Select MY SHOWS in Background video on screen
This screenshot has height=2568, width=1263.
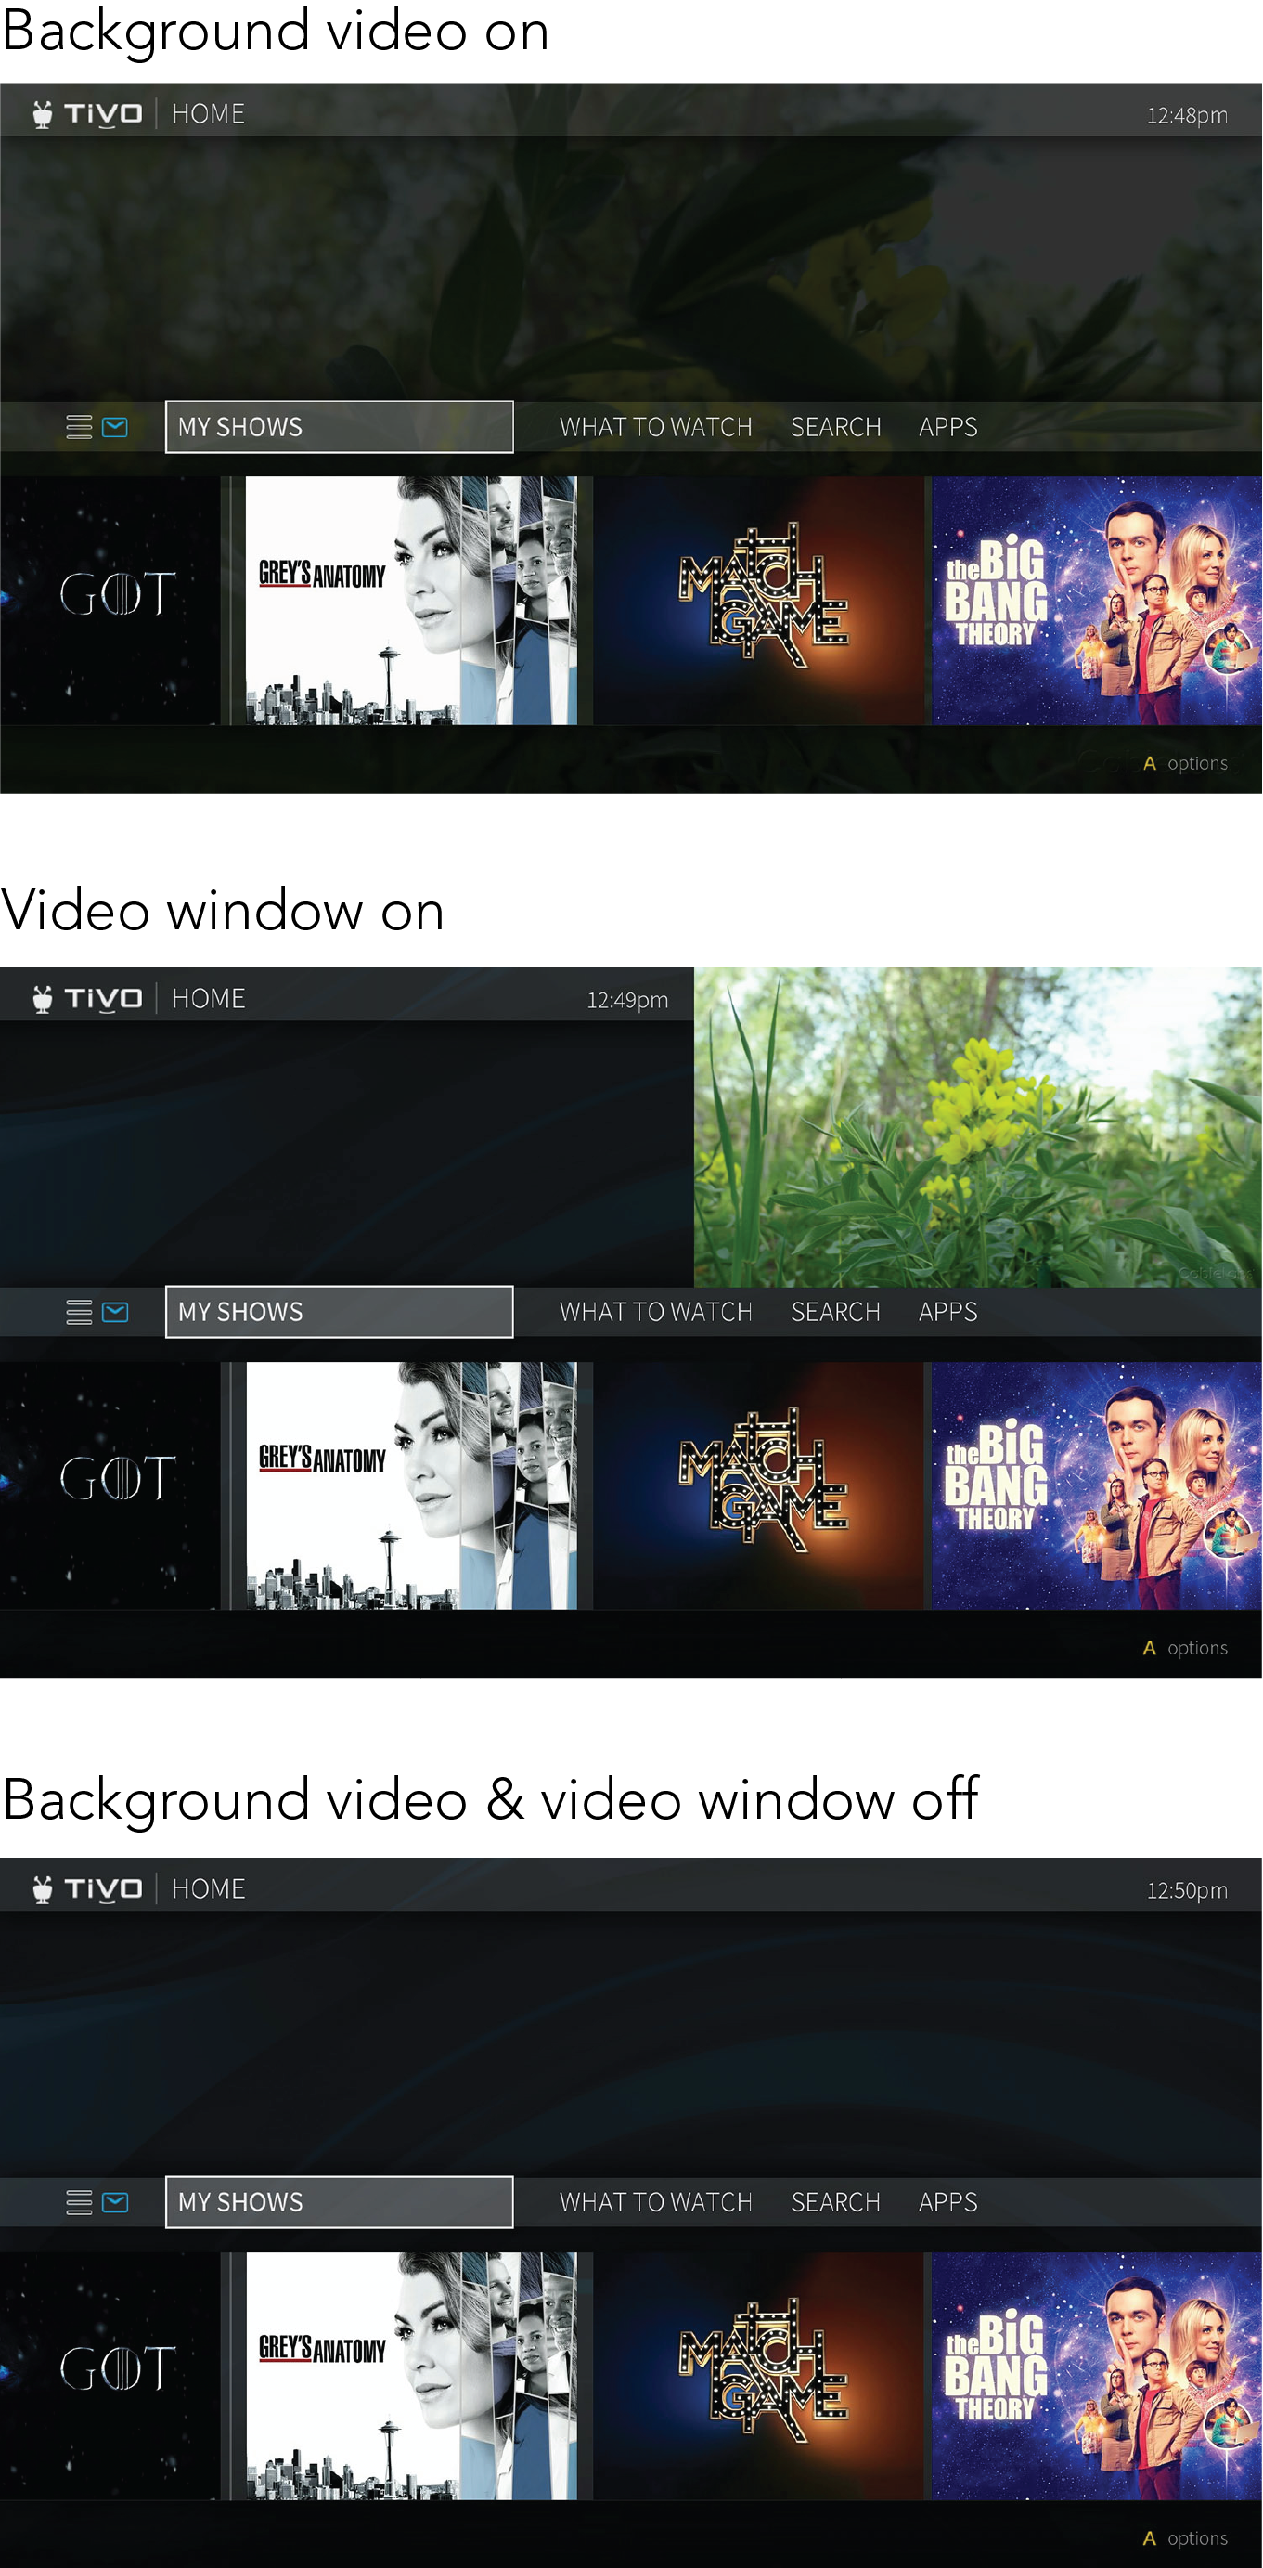tap(340, 427)
